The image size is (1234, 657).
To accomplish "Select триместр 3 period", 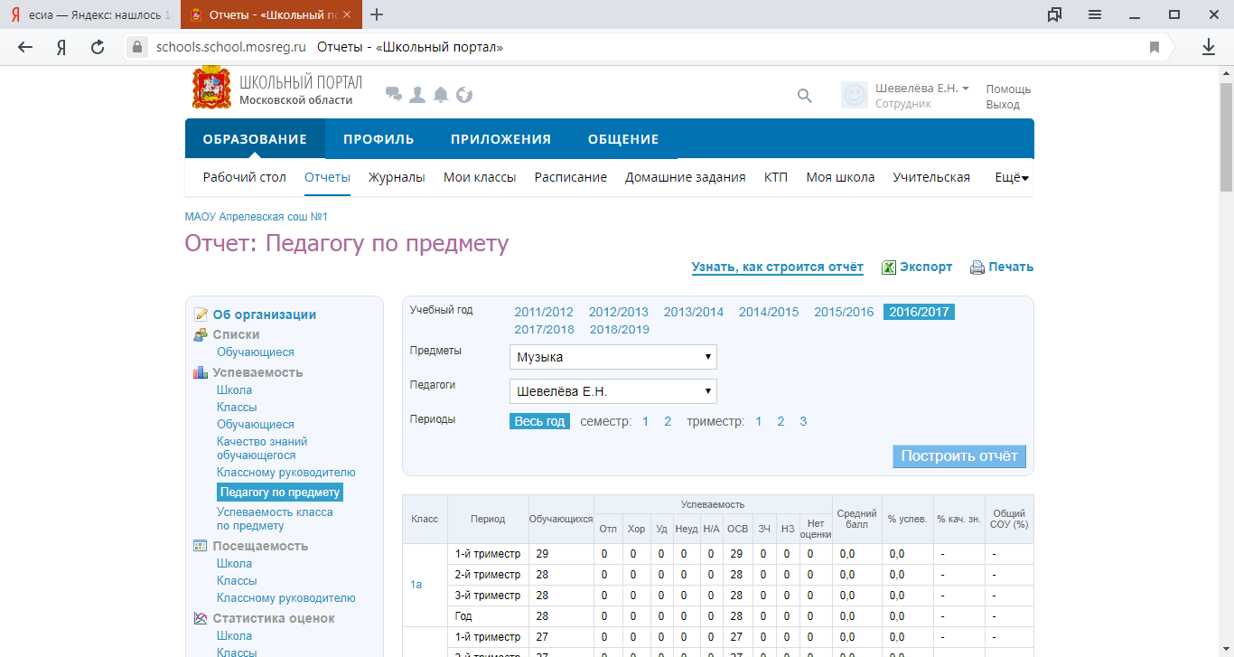I will 803,421.
